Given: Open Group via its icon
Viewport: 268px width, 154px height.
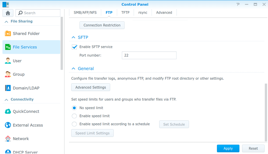Looking at the screenshot, I should pos(8,75).
